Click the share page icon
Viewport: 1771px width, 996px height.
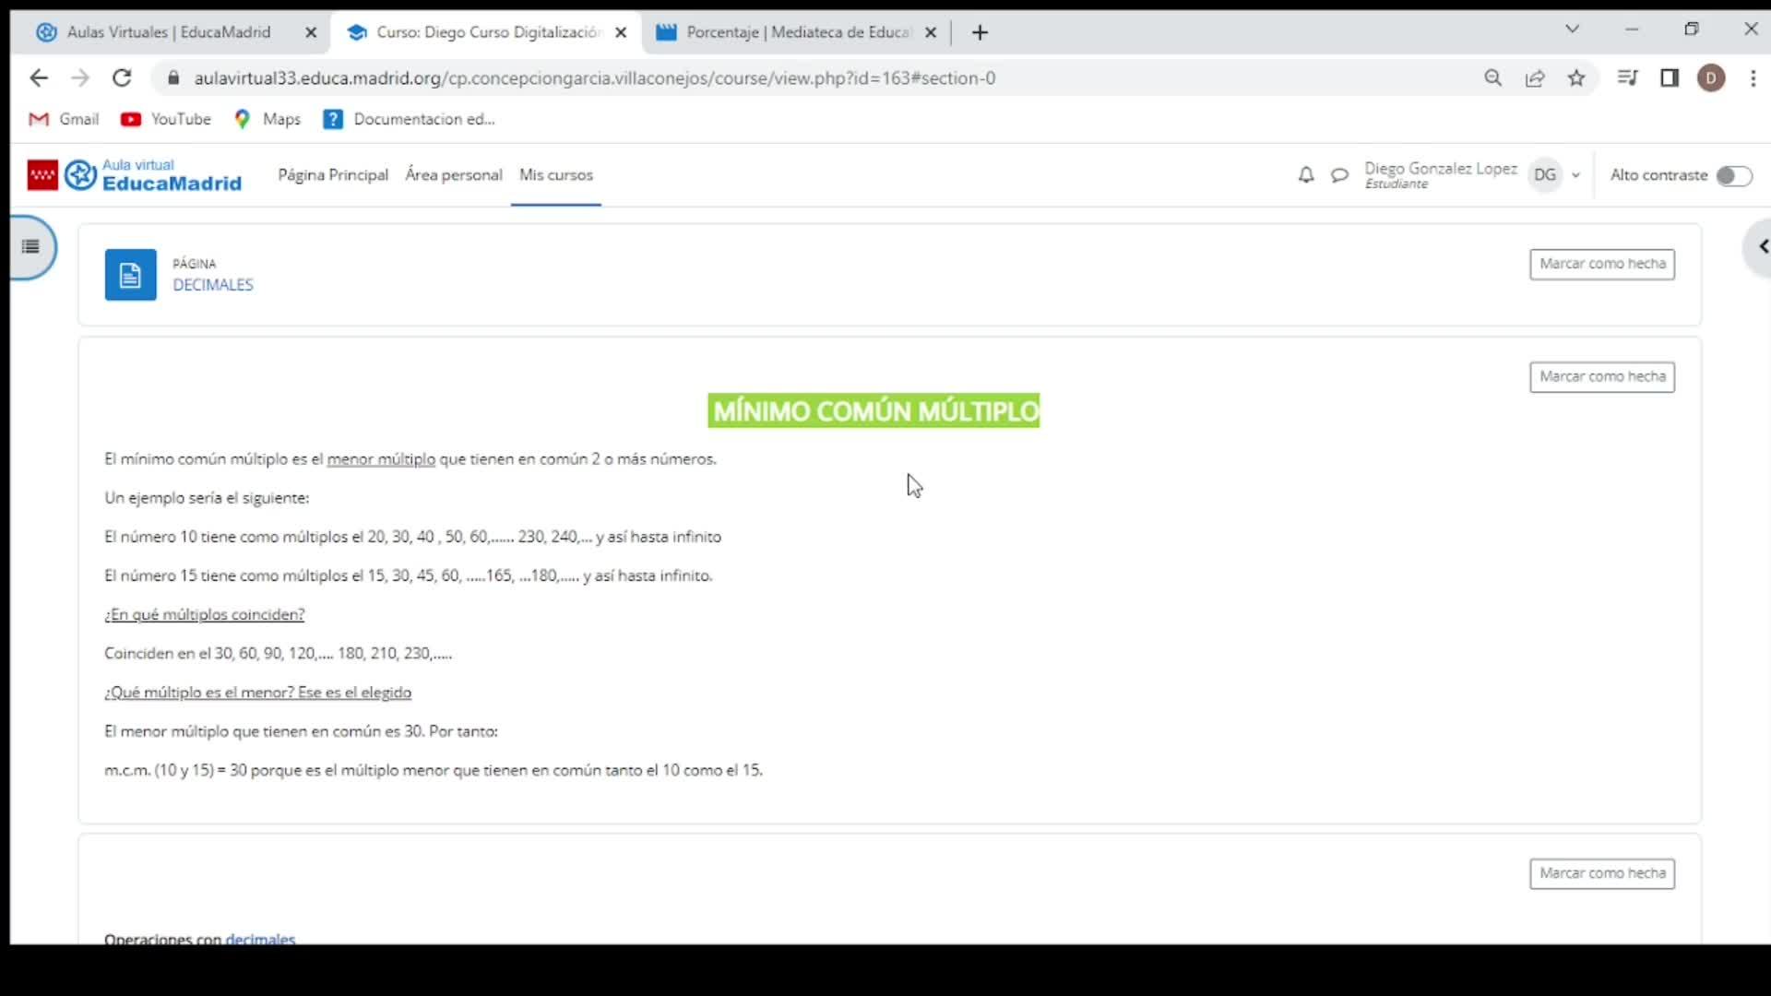pyautogui.click(x=1535, y=78)
